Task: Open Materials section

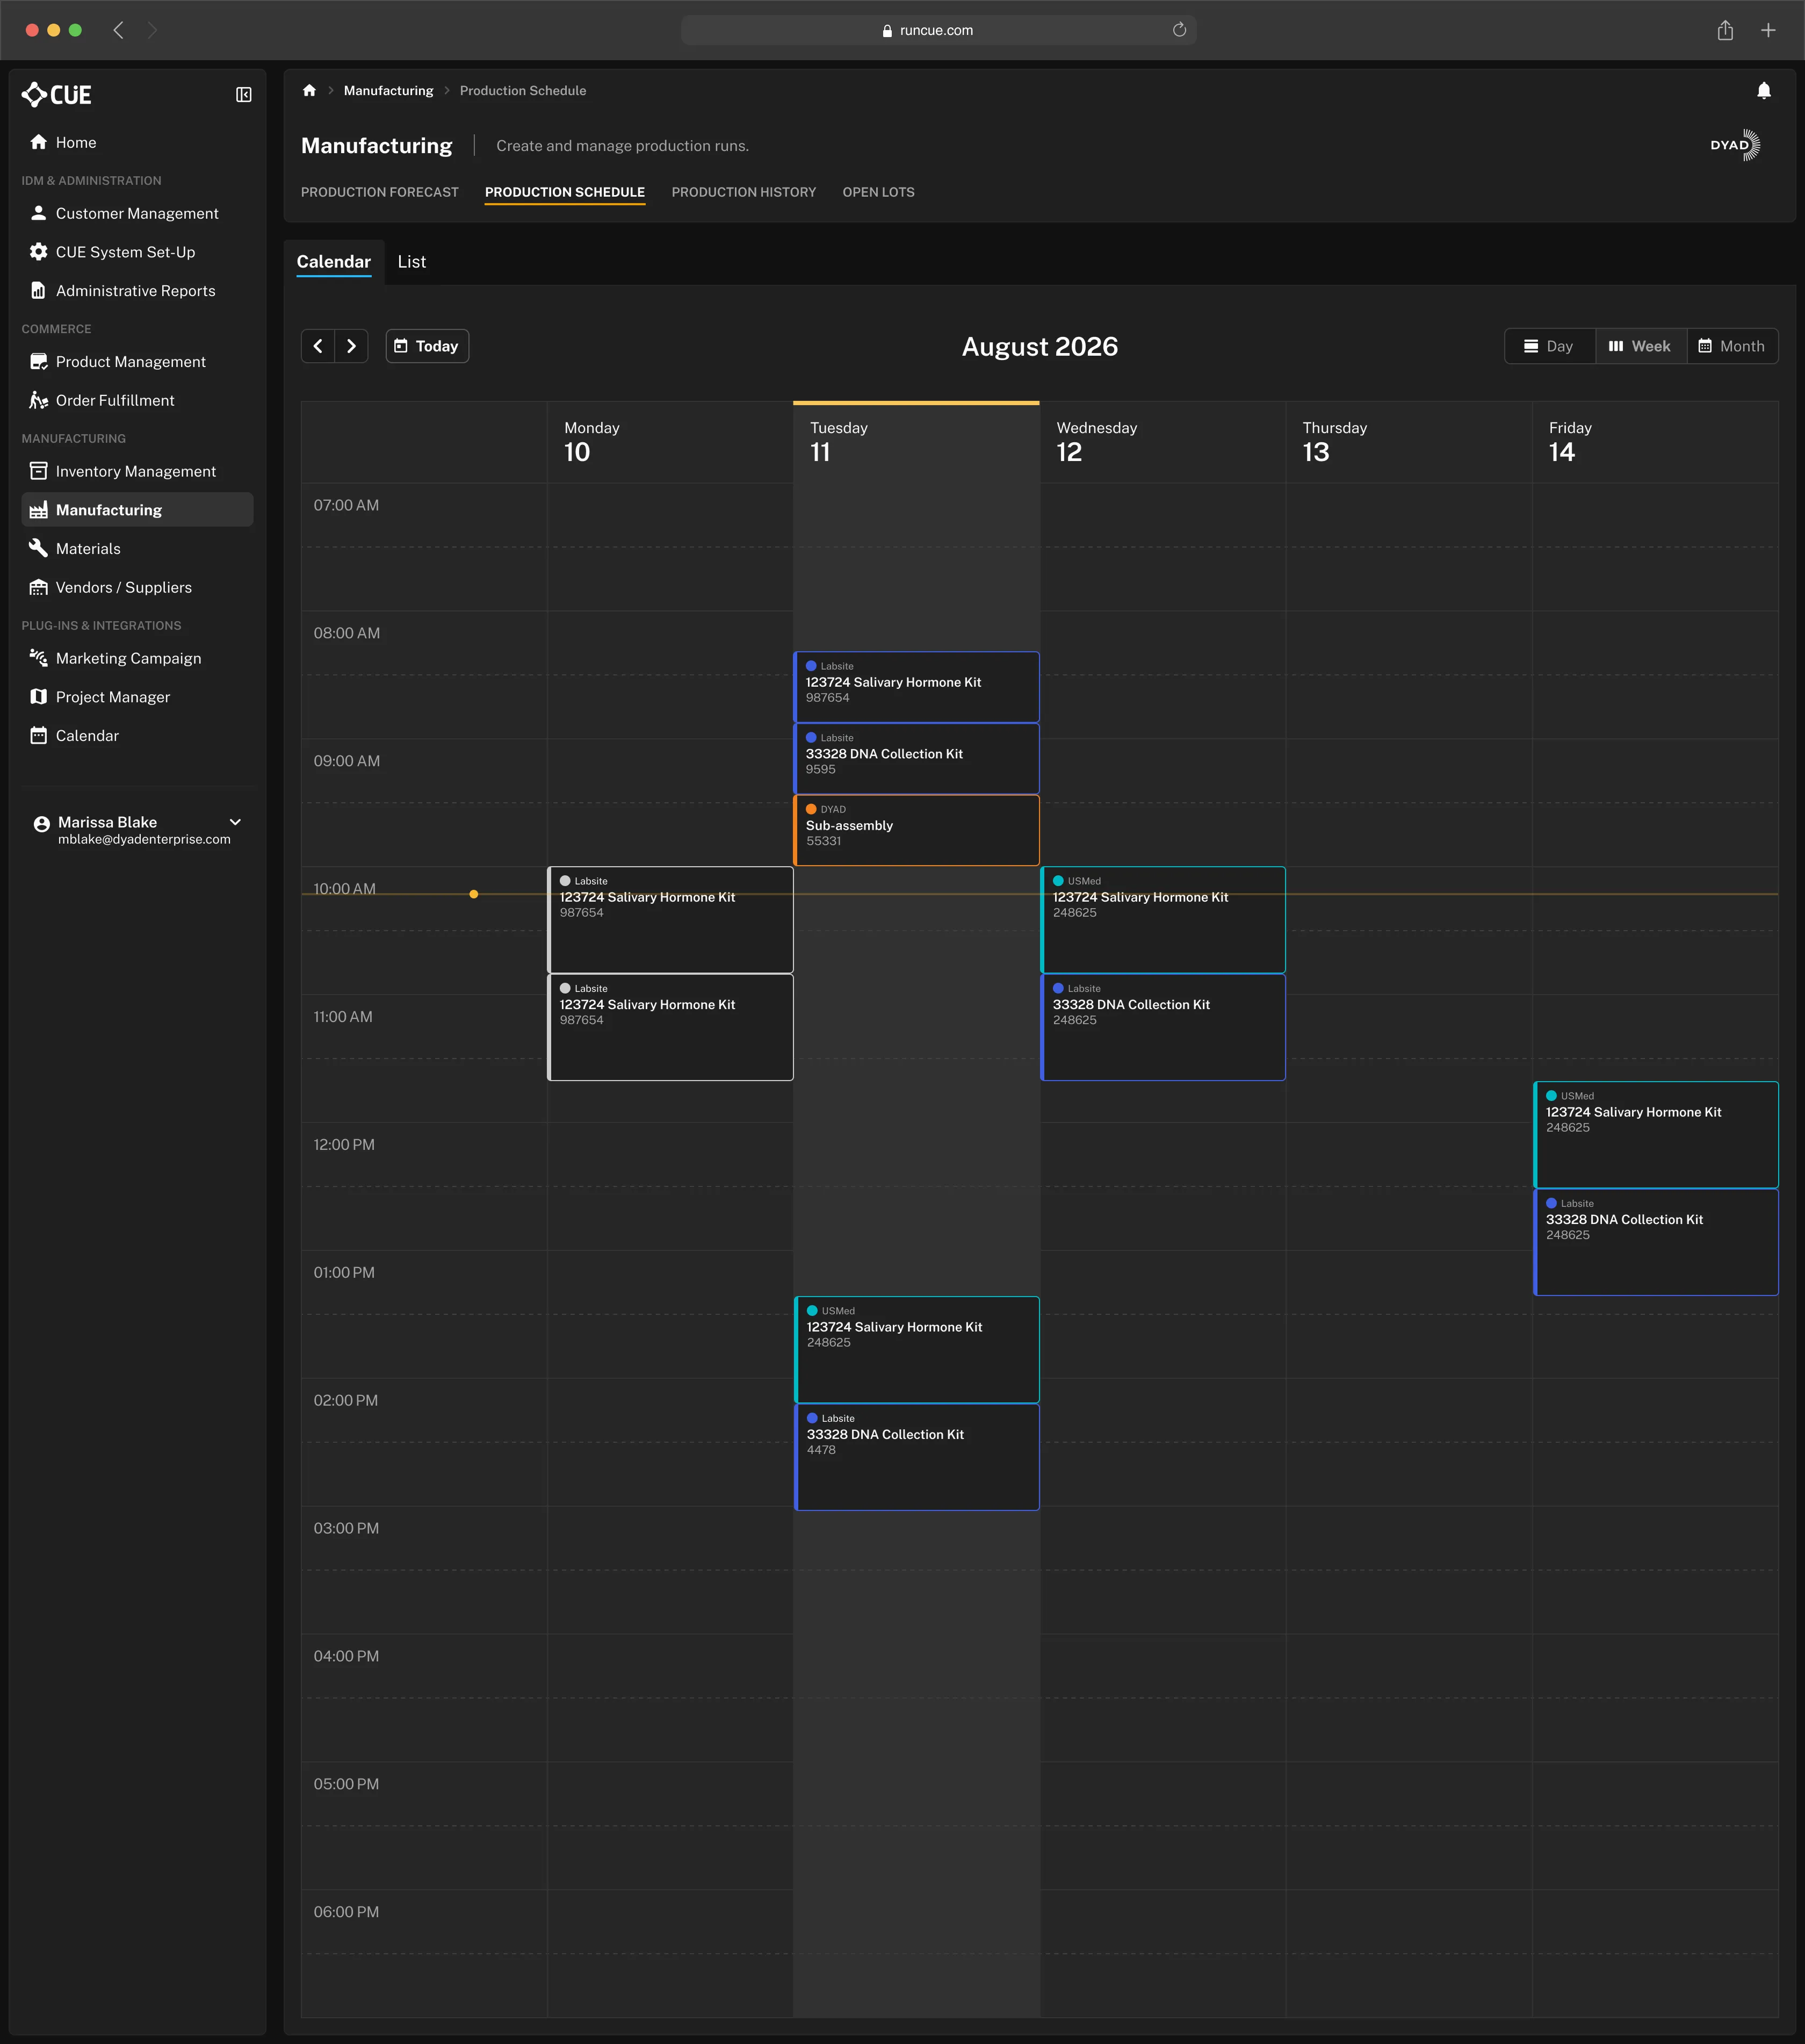Action: point(137,549)
